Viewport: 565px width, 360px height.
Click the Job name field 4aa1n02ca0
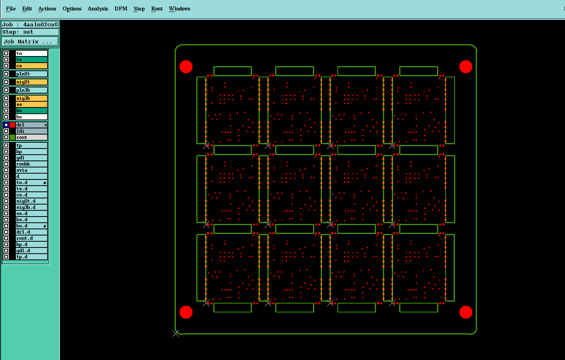30,24
